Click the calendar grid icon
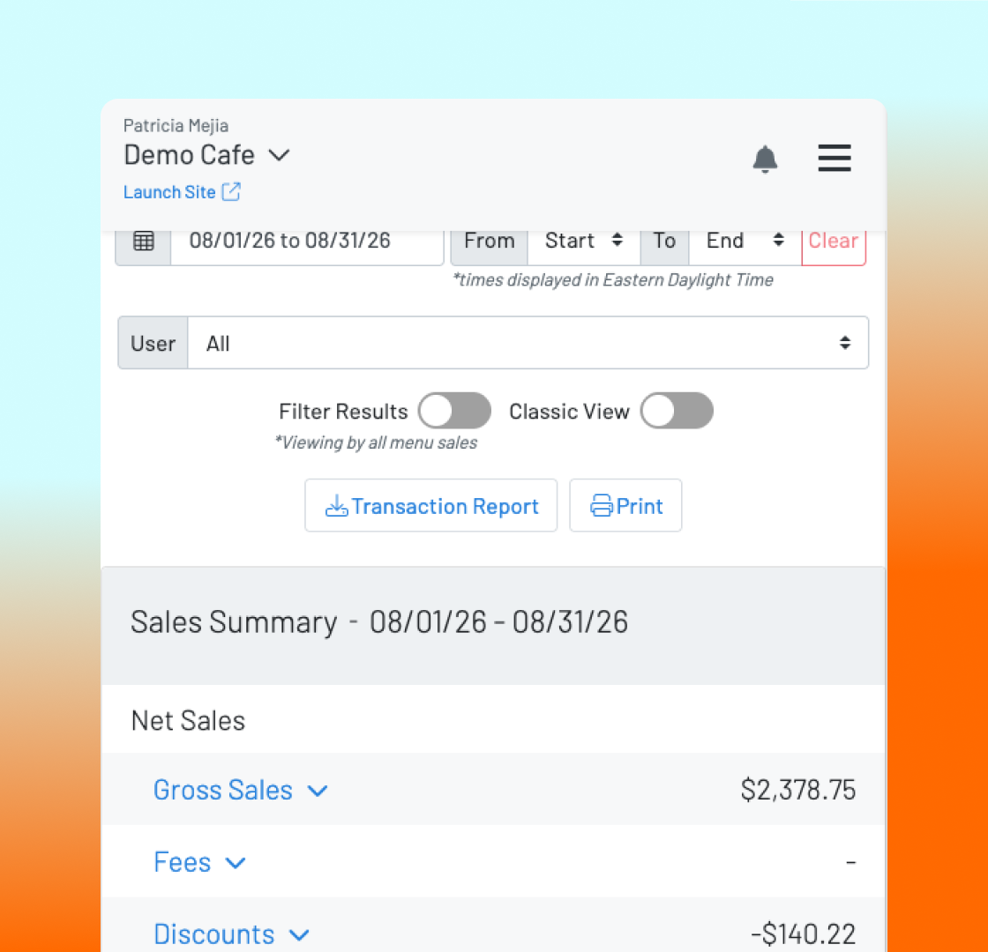Screen dimensions: 988x952 (144, 241)
